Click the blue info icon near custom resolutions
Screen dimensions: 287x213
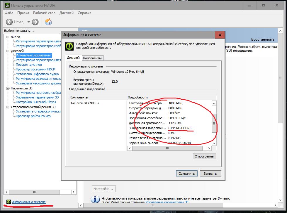click(x=95, y=199)
